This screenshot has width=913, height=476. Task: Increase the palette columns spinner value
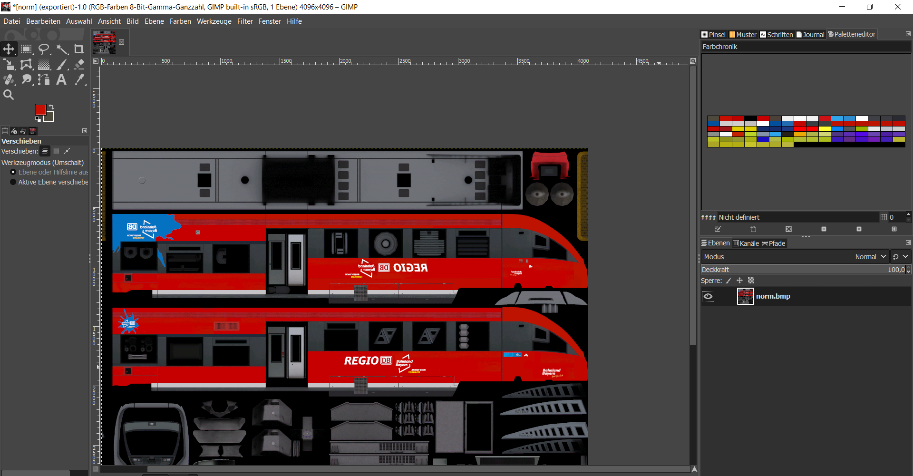coord(908,214)
